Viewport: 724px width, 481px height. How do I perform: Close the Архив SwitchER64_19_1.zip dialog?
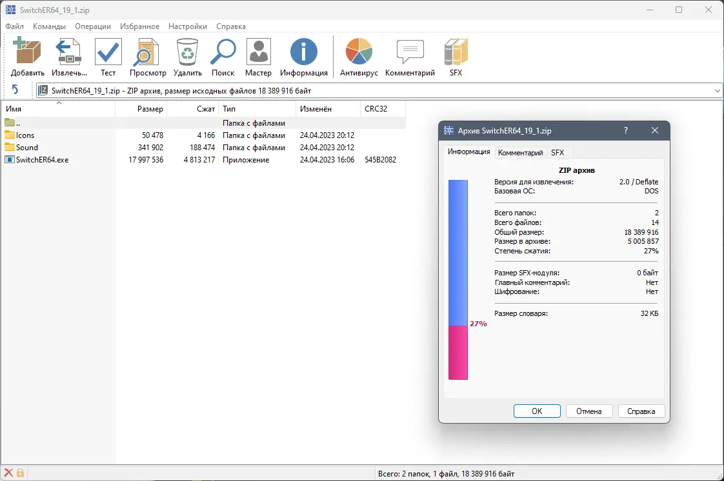coord(655,130)
